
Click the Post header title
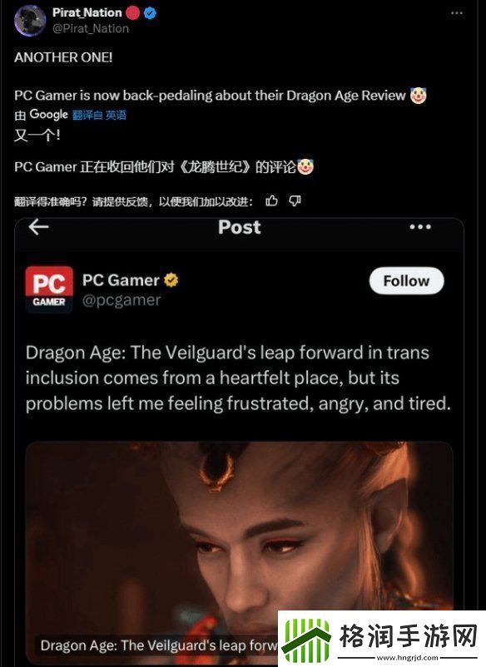[x=239, y=227]
